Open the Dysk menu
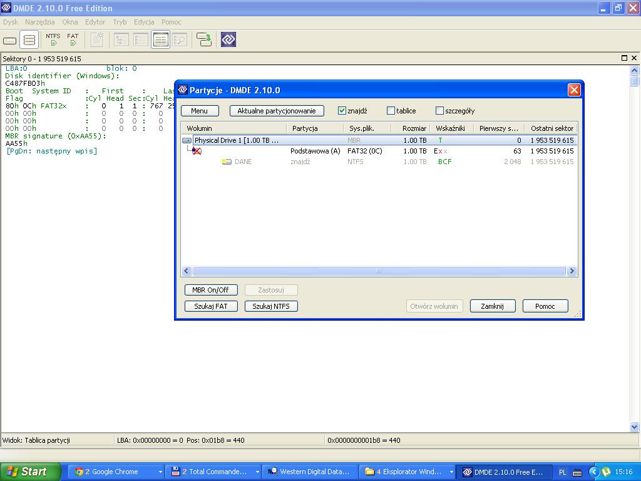This screenshot has height=481, width=641. [x=11, y=22]
